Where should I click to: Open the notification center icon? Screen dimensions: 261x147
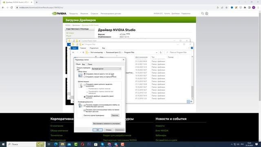coord(257,144)
